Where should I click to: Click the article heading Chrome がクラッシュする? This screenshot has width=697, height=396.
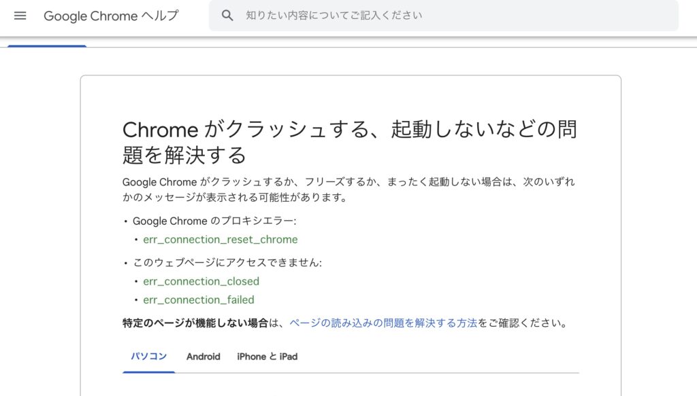pos(350,143)
